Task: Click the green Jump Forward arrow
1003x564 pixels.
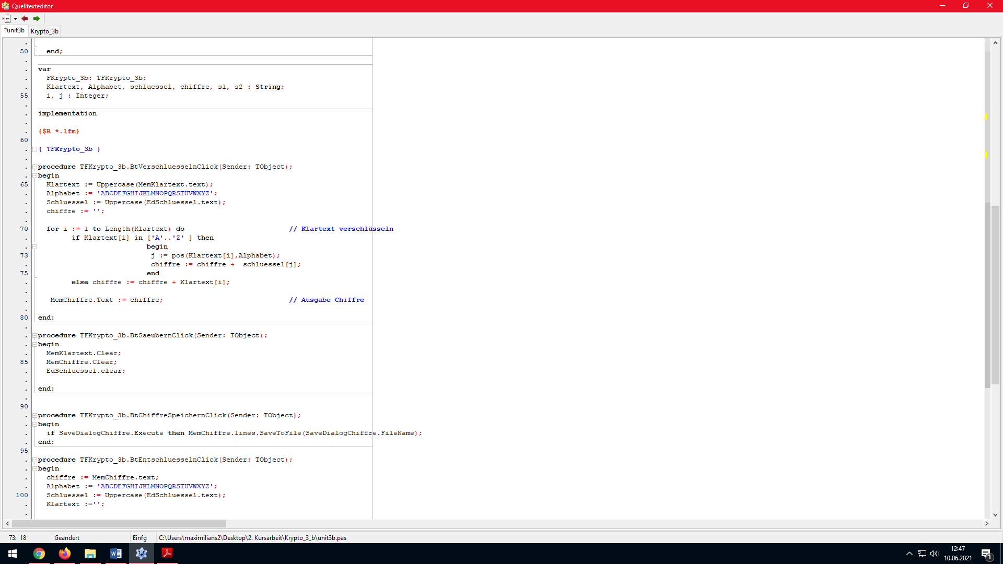Action: tap(37, 19)
